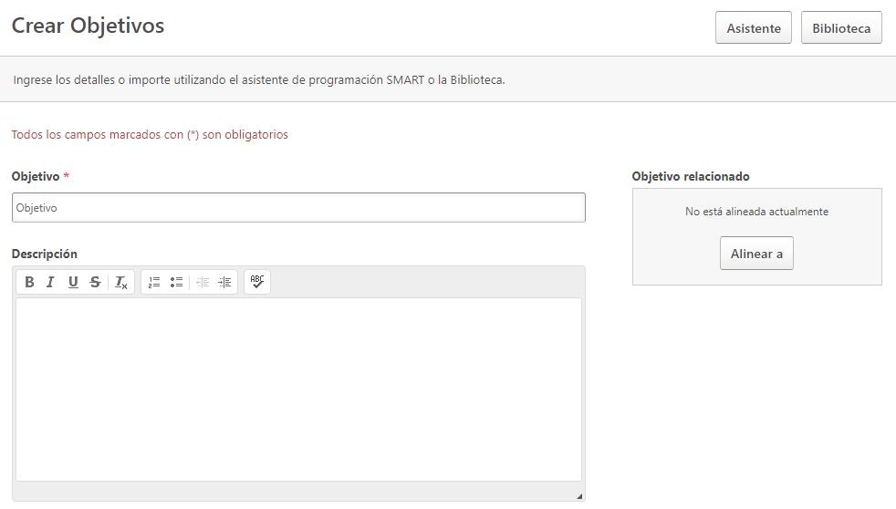Open the Asistente wizard

(753, 28)
